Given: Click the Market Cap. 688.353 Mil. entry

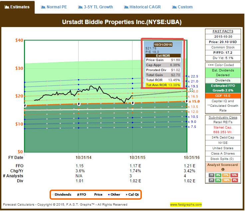Looking at the screenshot, I should pos(223,130).
